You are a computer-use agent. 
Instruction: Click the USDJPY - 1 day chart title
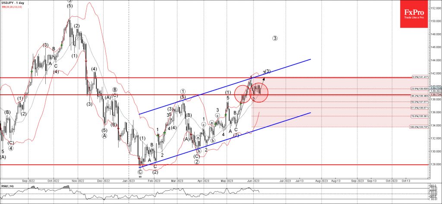[x=14, y=3]
